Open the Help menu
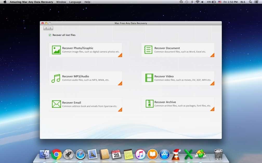This screenshot has height=163, width=262. 87,2
